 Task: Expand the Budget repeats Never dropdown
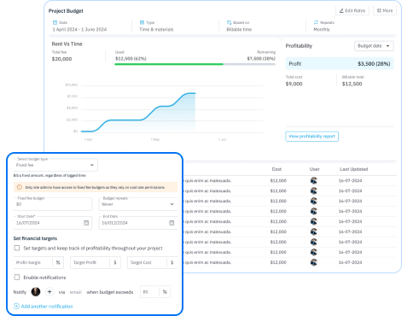coord(138,204)
